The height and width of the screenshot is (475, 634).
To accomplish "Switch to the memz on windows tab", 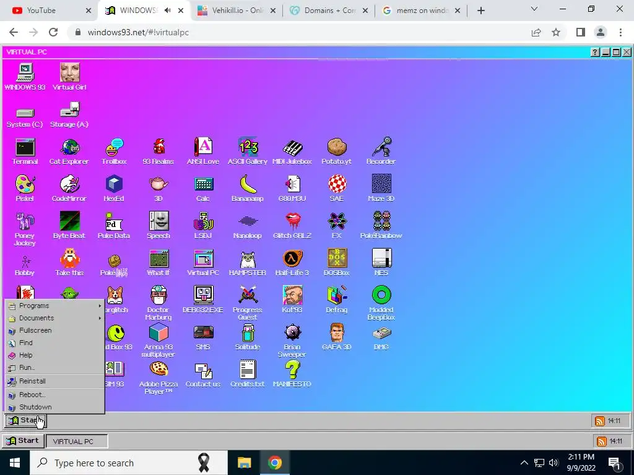I will (421, 11).
